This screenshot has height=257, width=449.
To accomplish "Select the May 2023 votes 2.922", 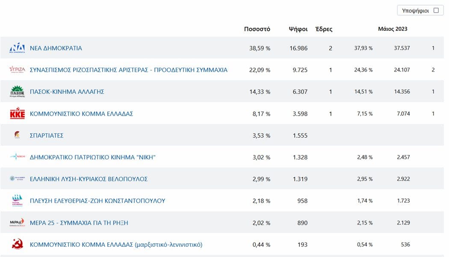I will pos(403,179).
